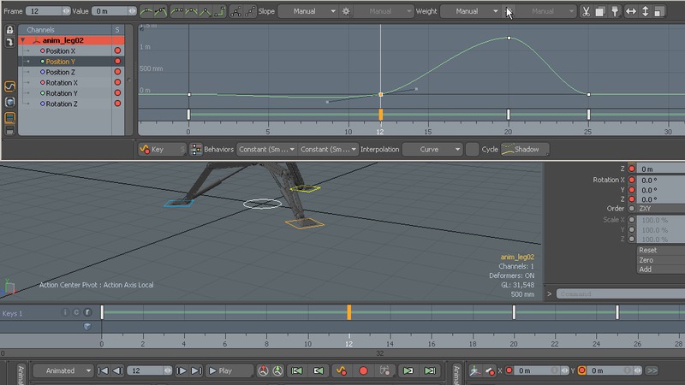Click the cut keys scissors icon
Image resolution: width=685 pixels, height=385 pixels.
pyautogui.click(x=586, y=11)
